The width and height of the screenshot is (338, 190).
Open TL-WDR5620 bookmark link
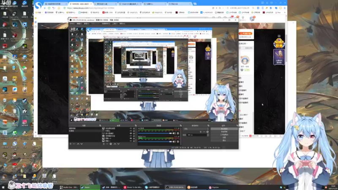pos(207,13)
